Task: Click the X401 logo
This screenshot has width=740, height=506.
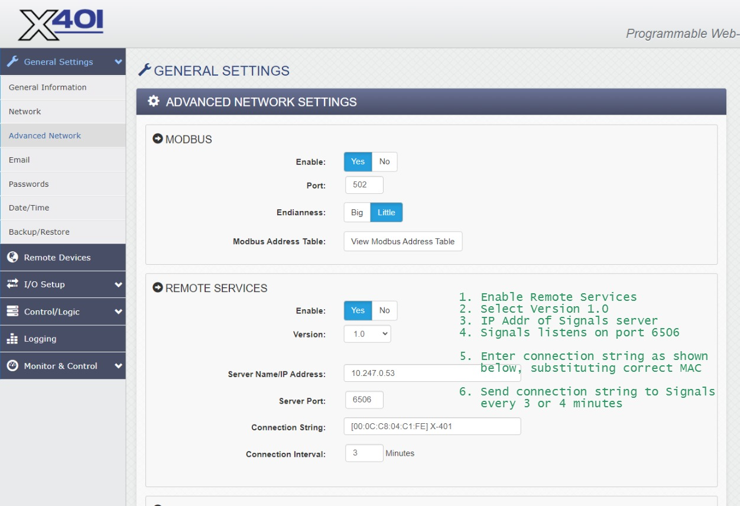Action: (61, 25)
